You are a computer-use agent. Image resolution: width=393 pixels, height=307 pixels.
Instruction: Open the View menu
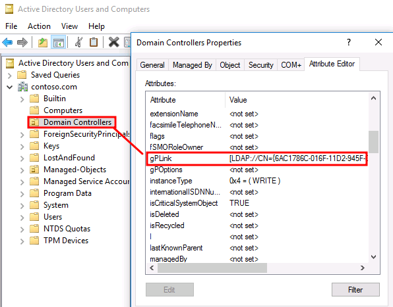coord(69,26)
